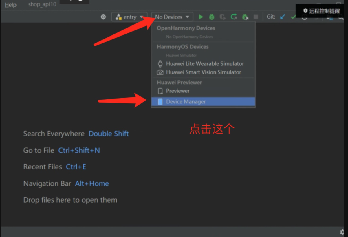Click the Recent Files label

(x=43, y=167)
